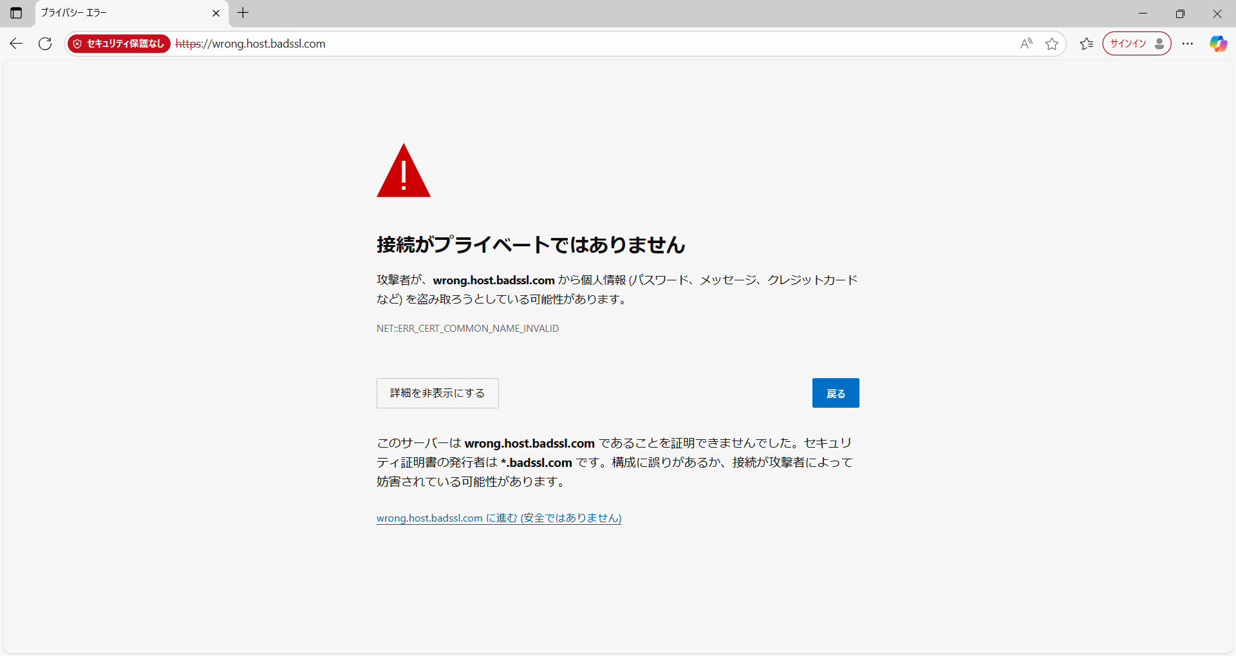
Task: Open the Favorites list icon
Action: point(1087,44)
